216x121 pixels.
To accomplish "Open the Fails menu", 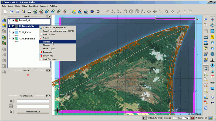I will point(4,6).
